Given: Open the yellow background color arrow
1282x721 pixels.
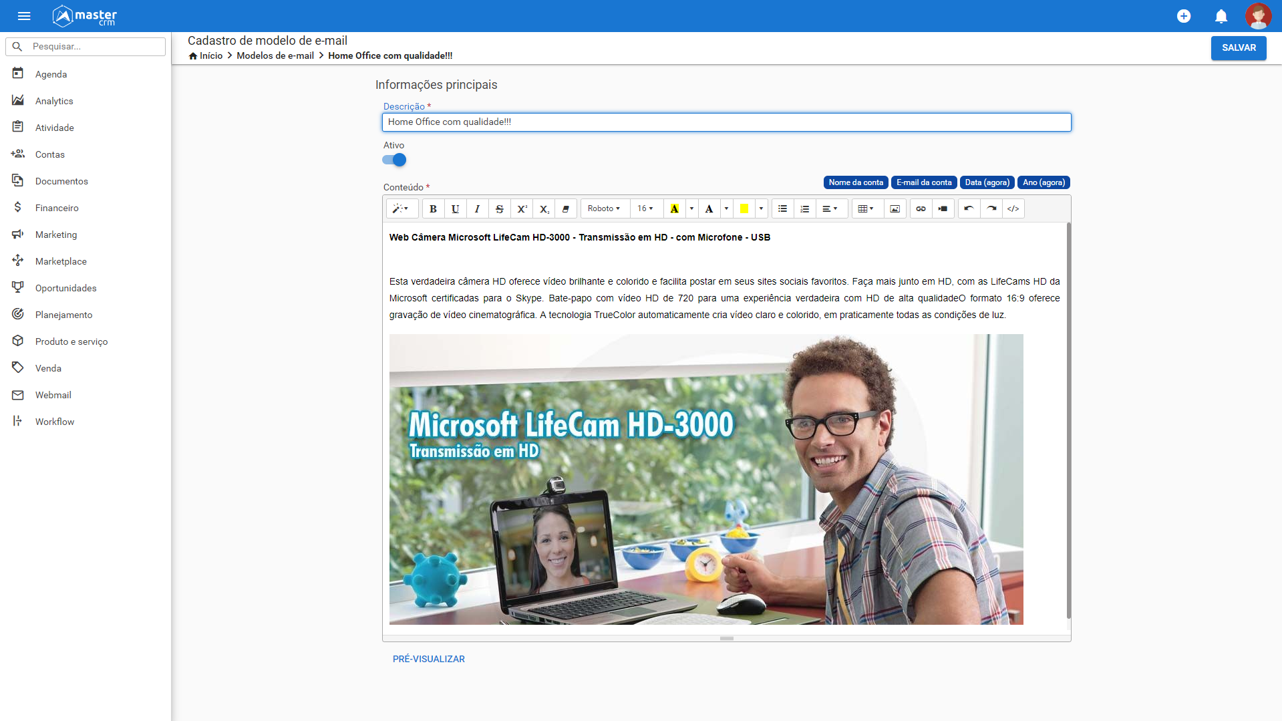Looking at the screenshot, I should [761, 208].
